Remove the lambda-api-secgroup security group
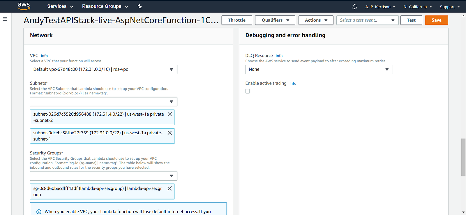 tap(170, 188)
